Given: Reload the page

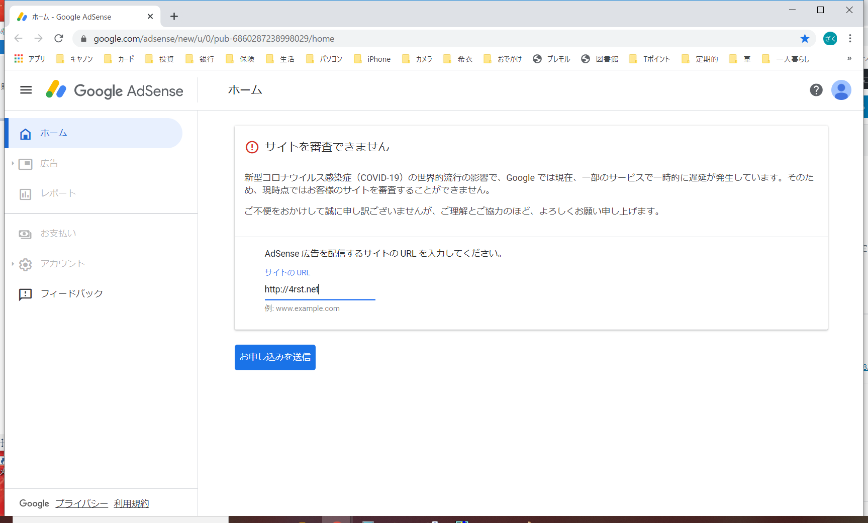Looking at the screenshot, I should click(x=59, y=39).
